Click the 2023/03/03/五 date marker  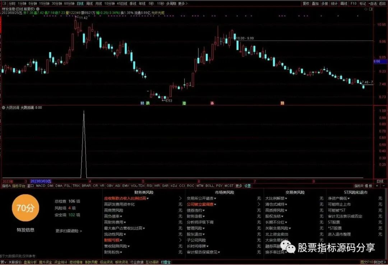coord(41,181)
